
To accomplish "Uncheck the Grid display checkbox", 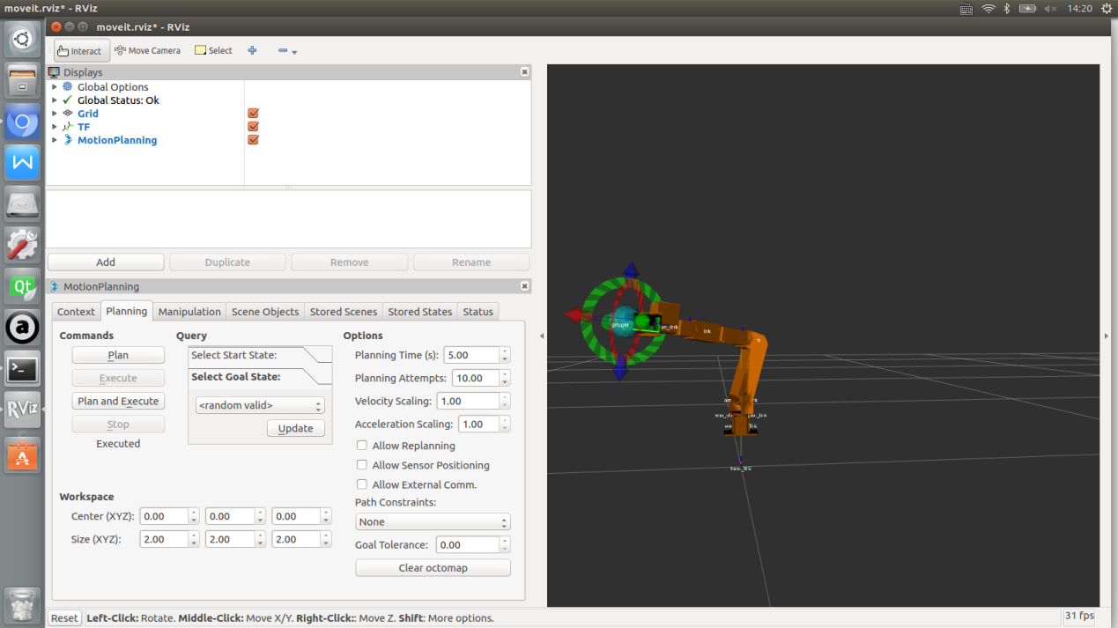I will point(253,114).
